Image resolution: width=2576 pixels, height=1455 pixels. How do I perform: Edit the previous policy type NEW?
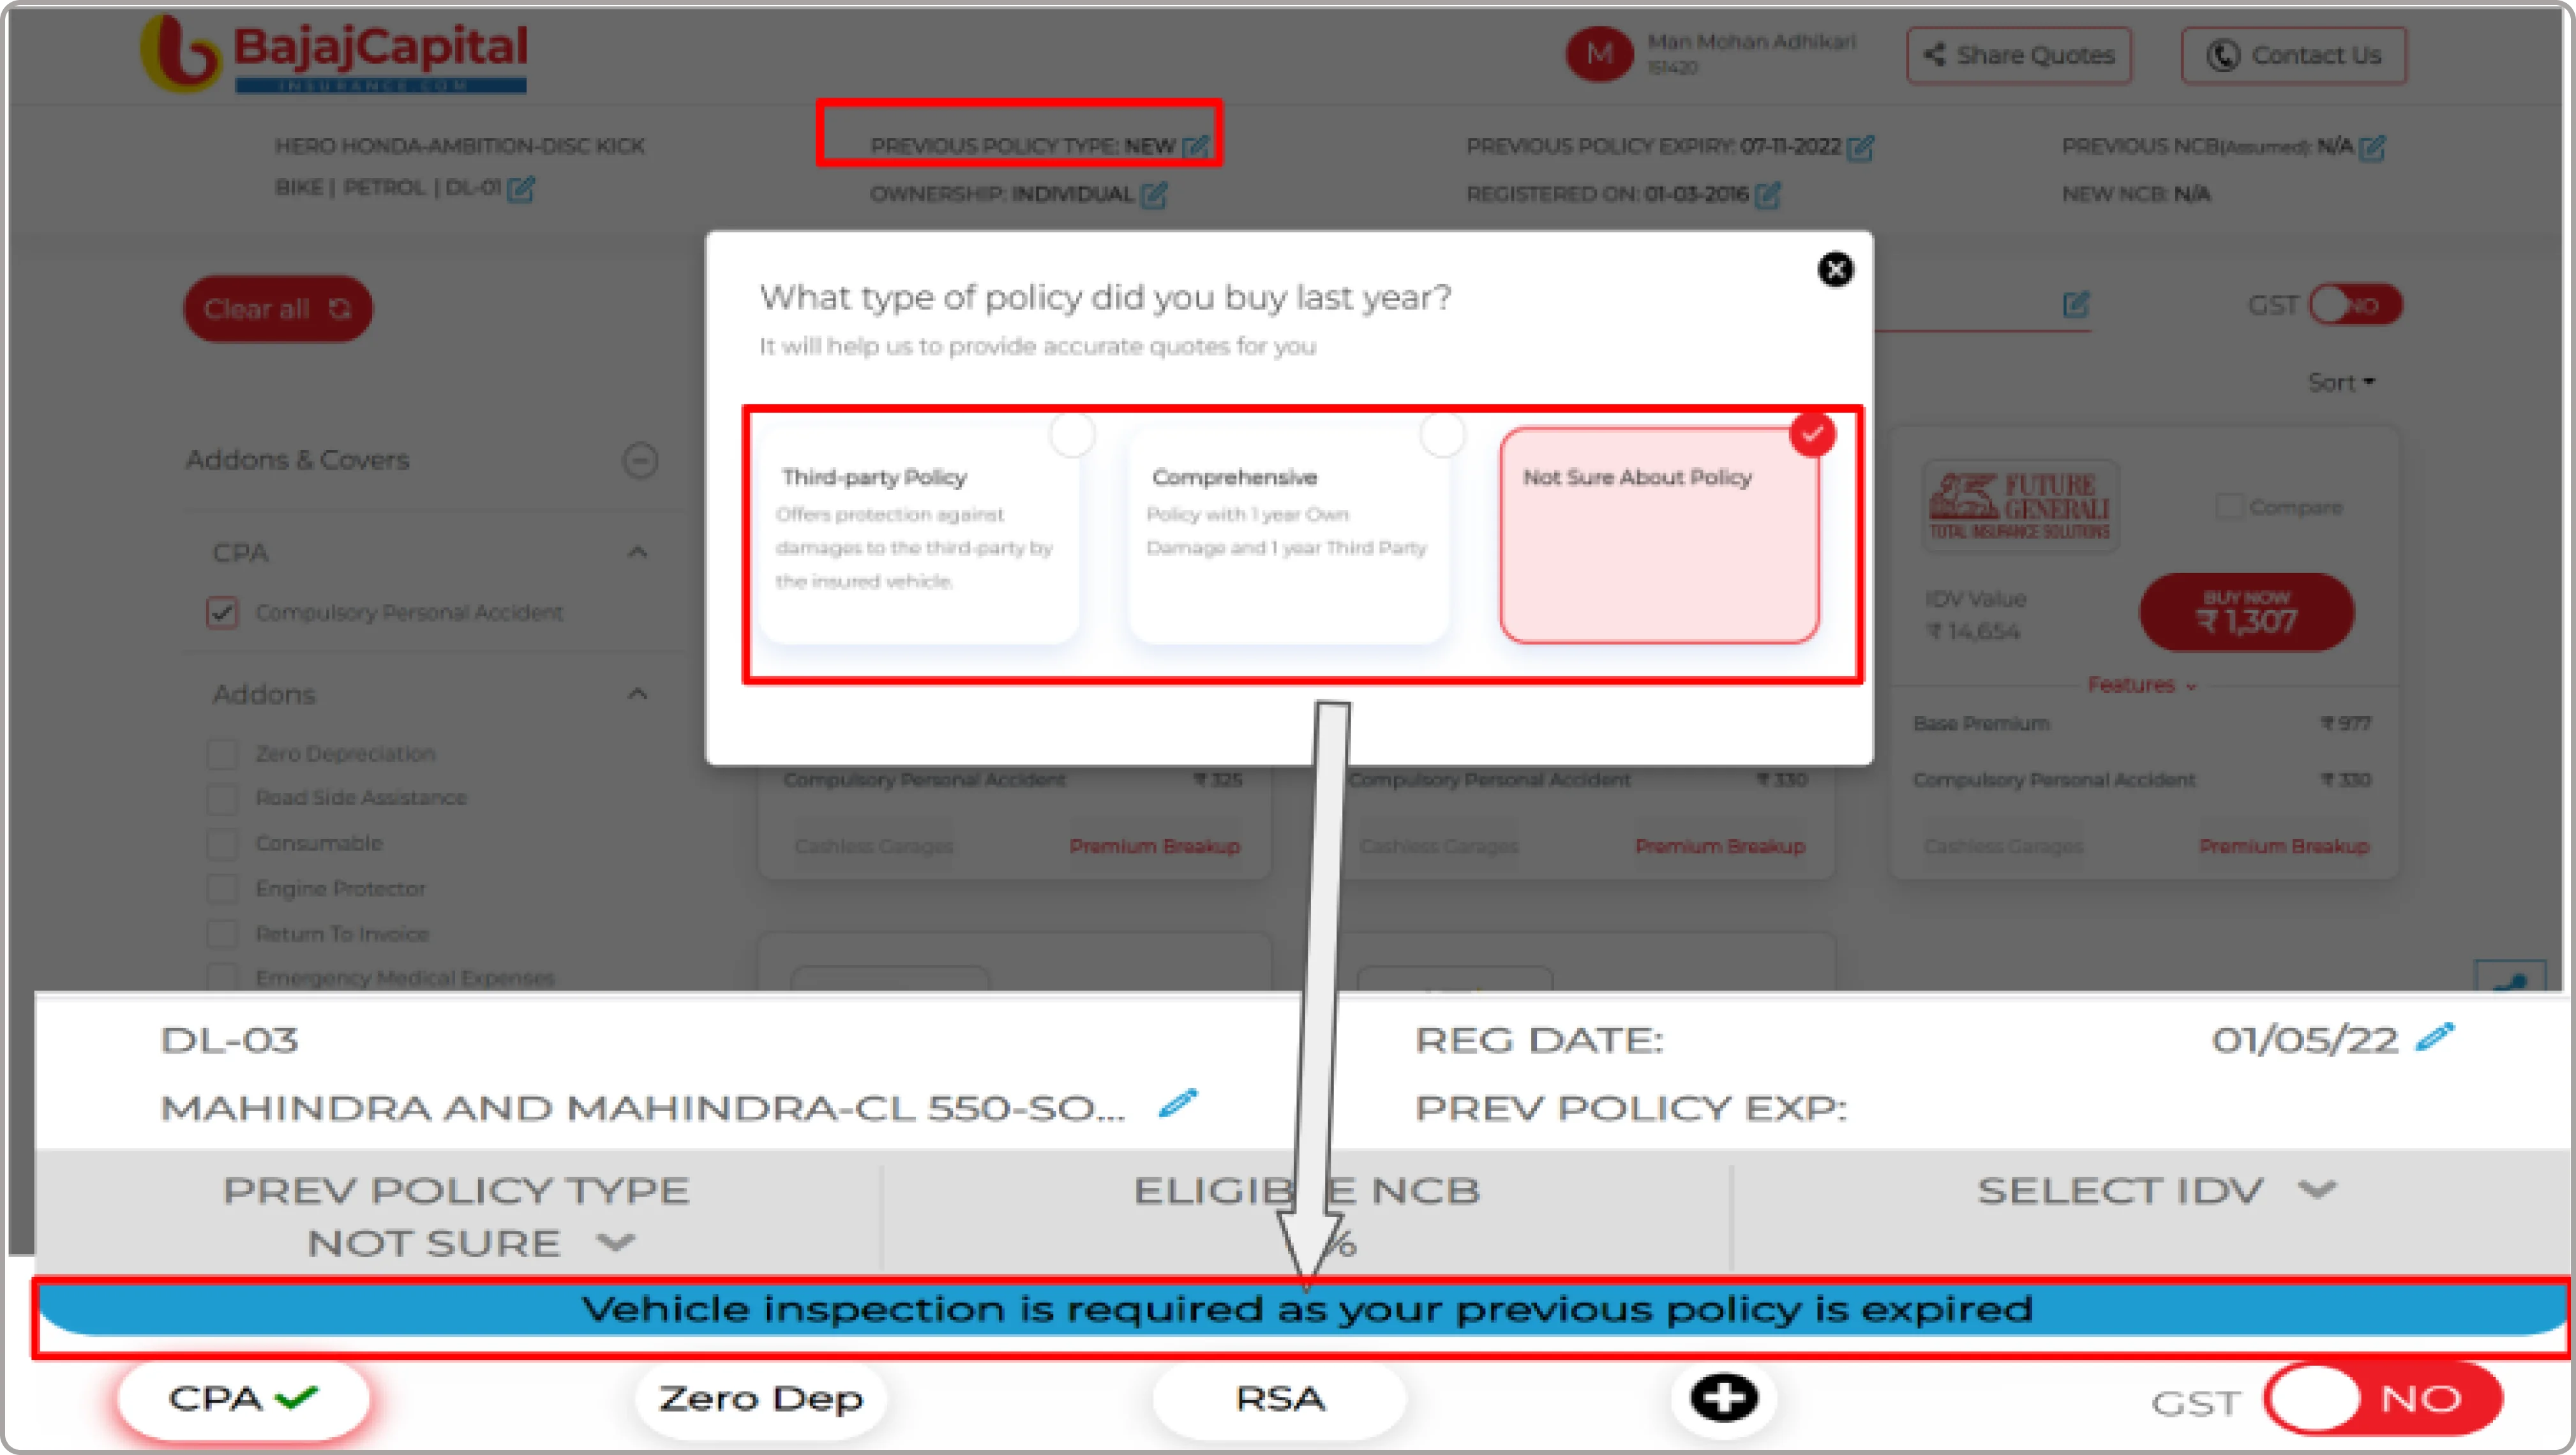point(1196,147)
